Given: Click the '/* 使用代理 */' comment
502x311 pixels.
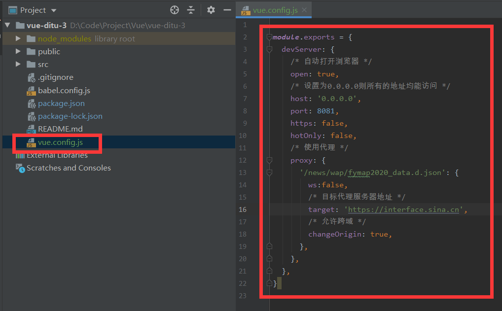Looking at the screenshot, I should point(319,147).
